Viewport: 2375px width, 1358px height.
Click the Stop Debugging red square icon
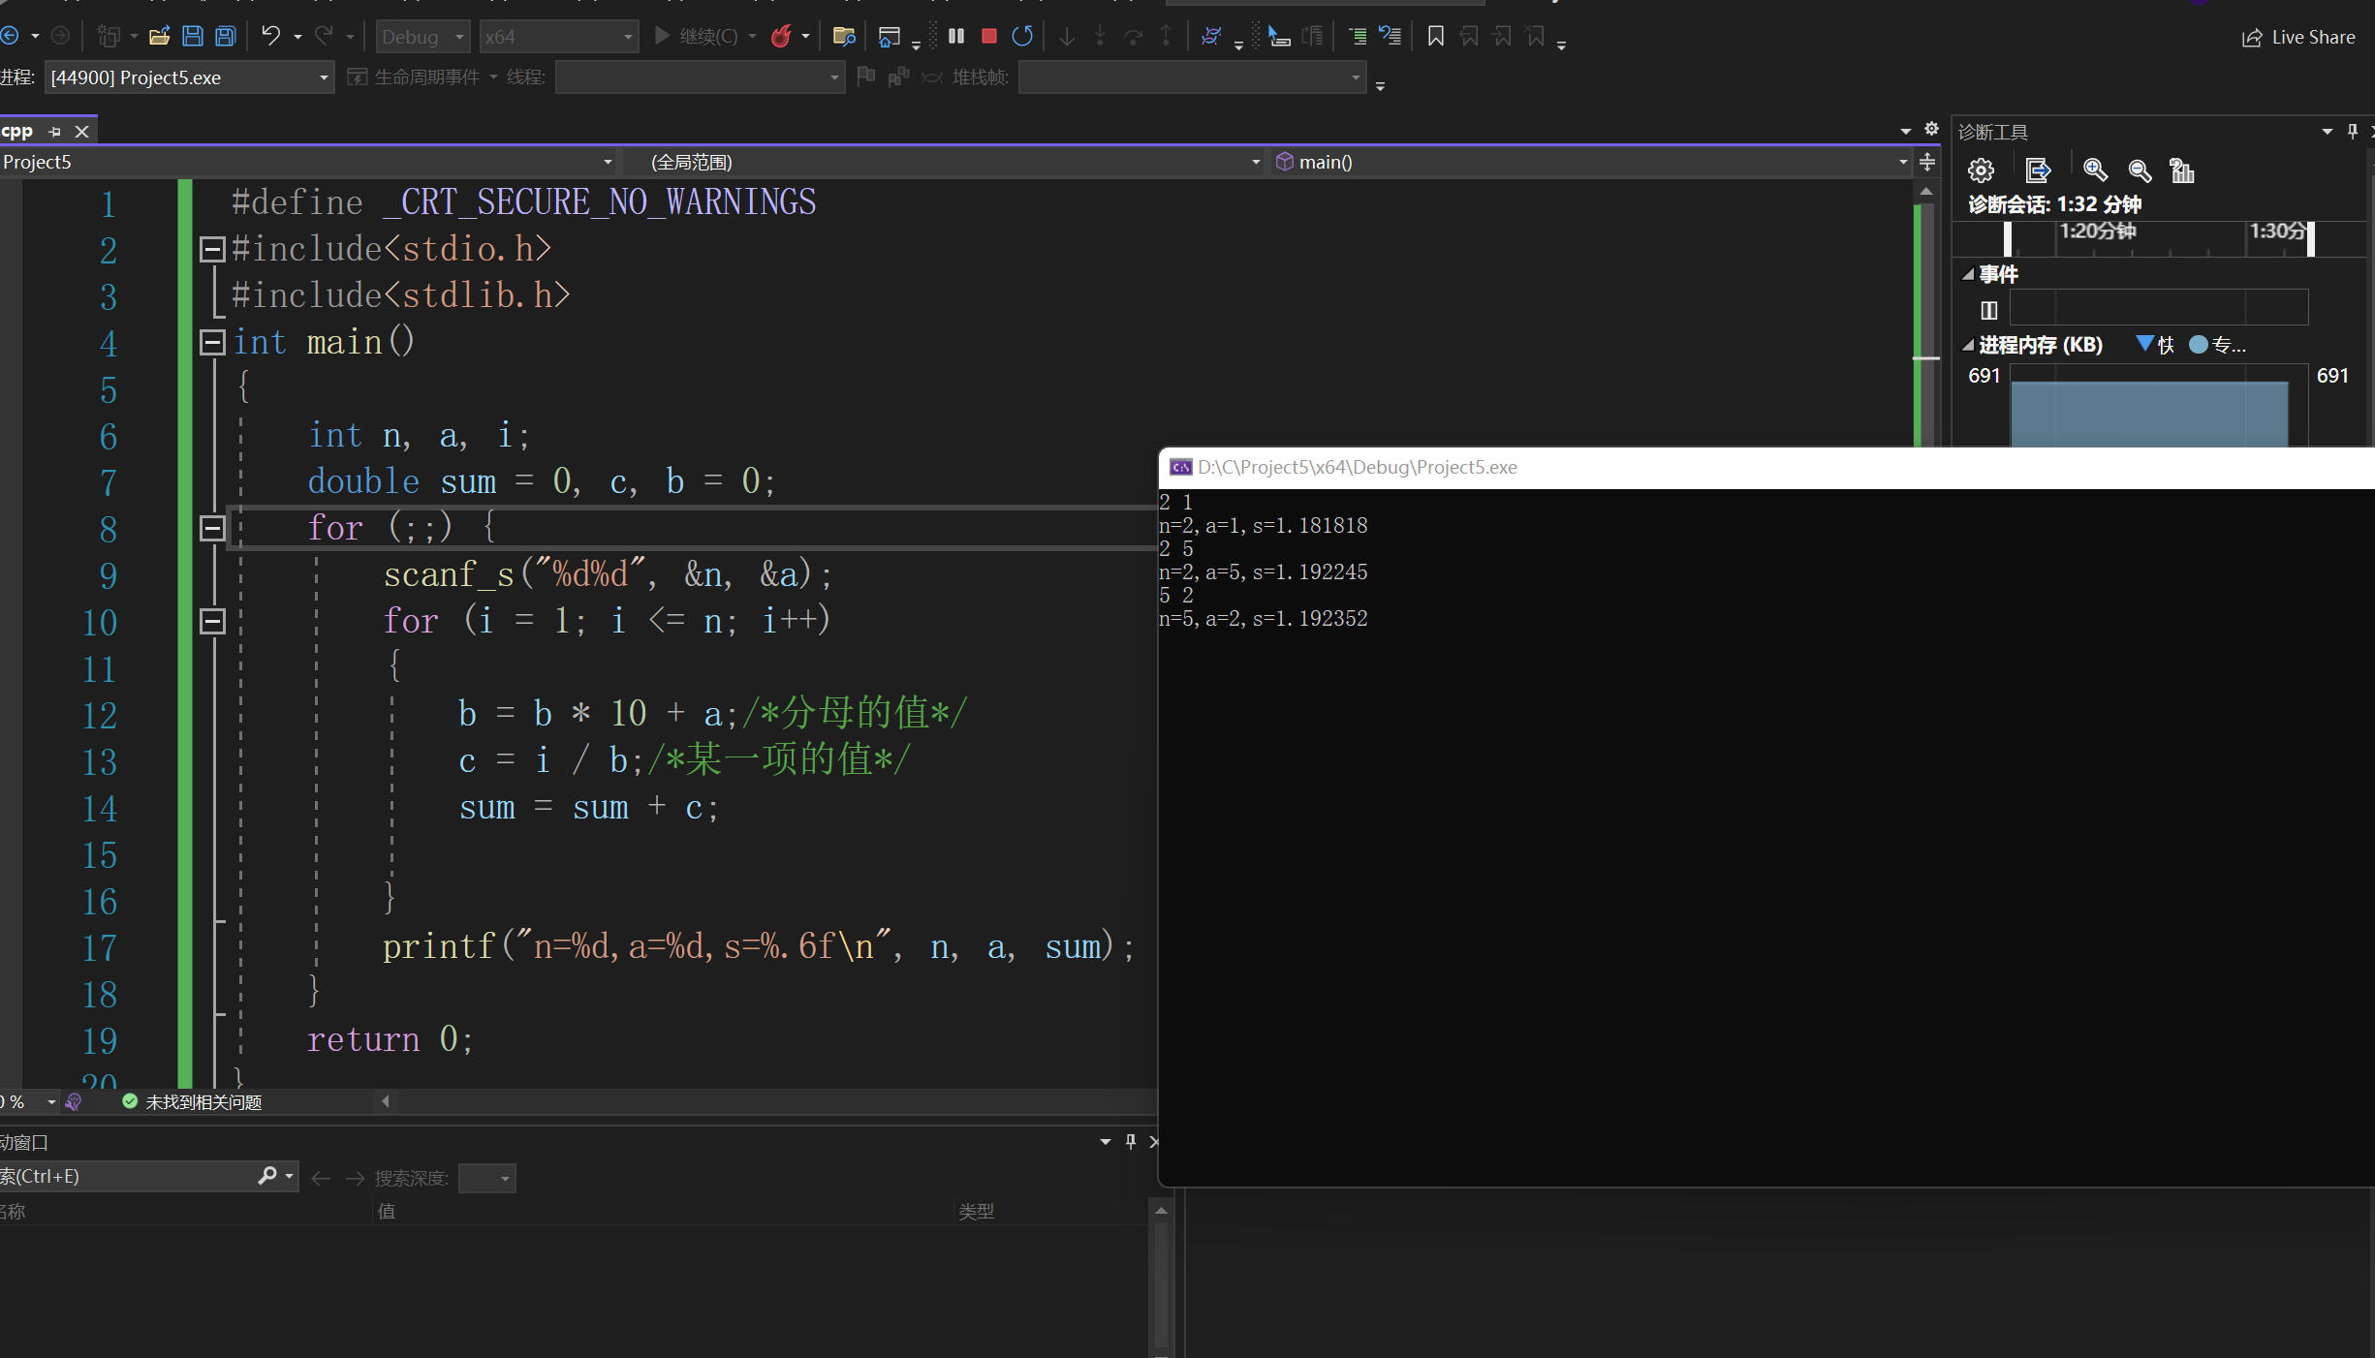[988, 37]
